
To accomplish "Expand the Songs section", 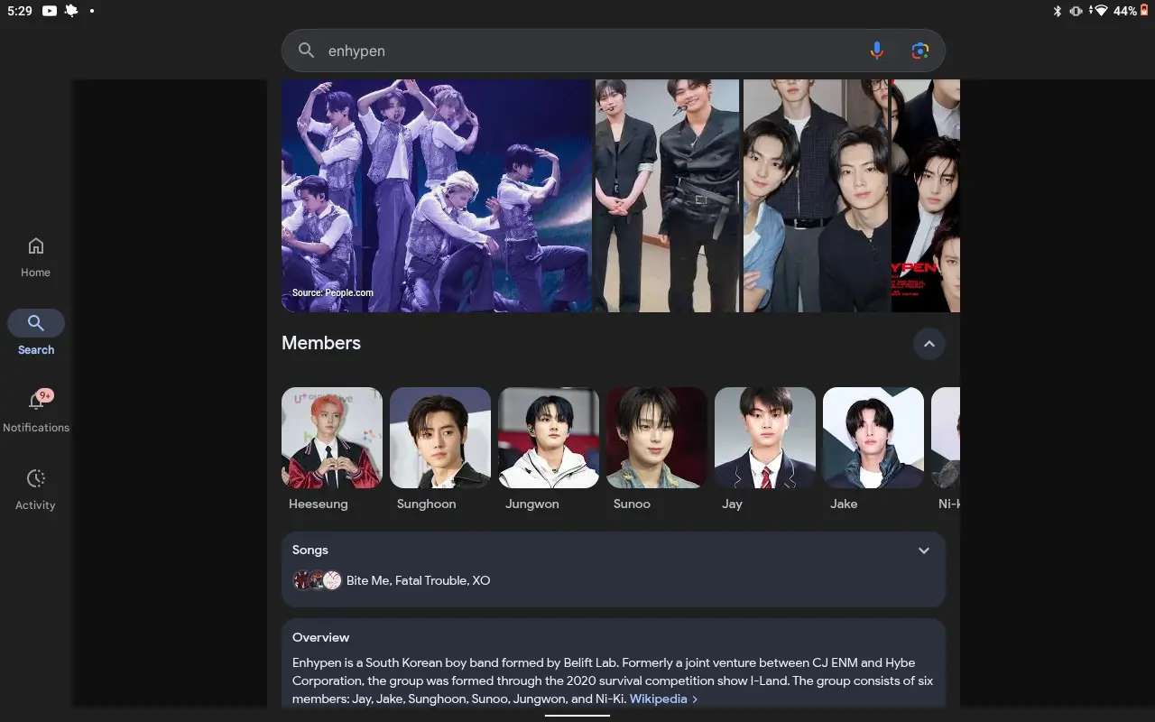I will [923, 551].
